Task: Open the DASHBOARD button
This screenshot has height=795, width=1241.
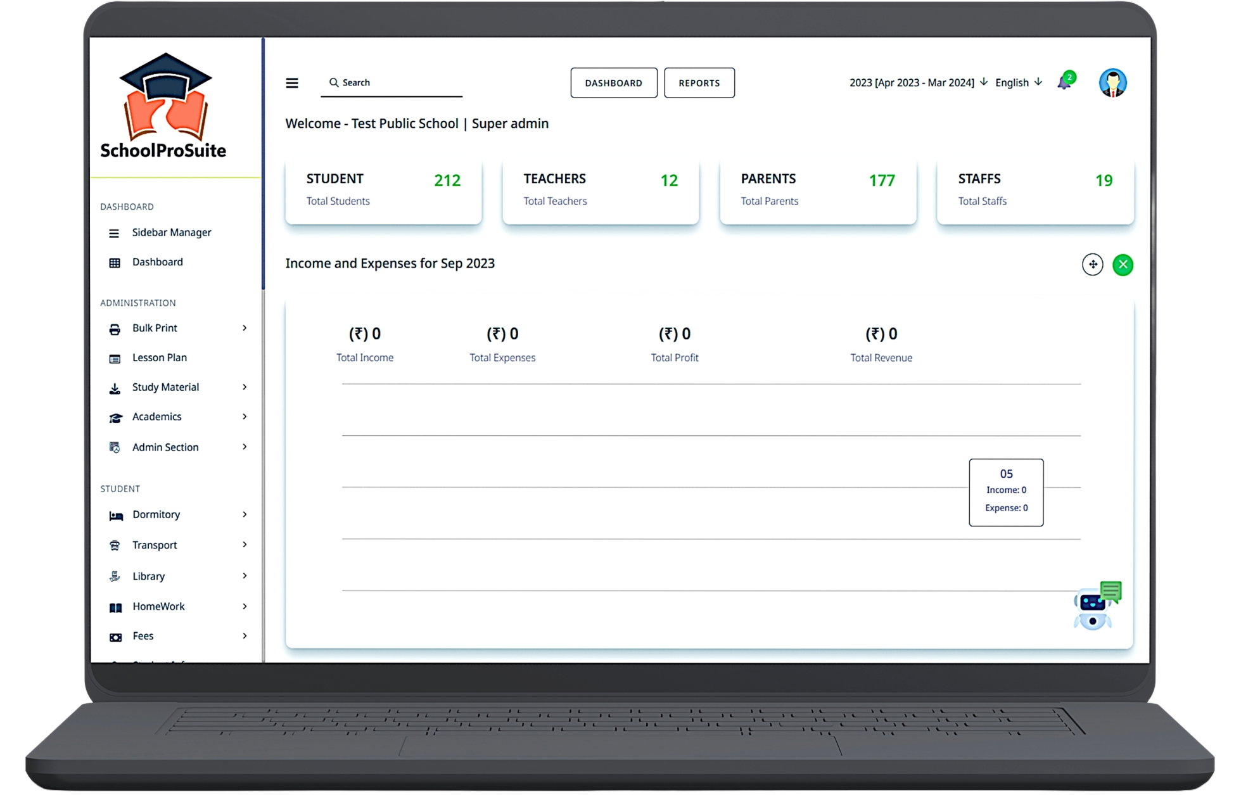Action: (613, 83)
